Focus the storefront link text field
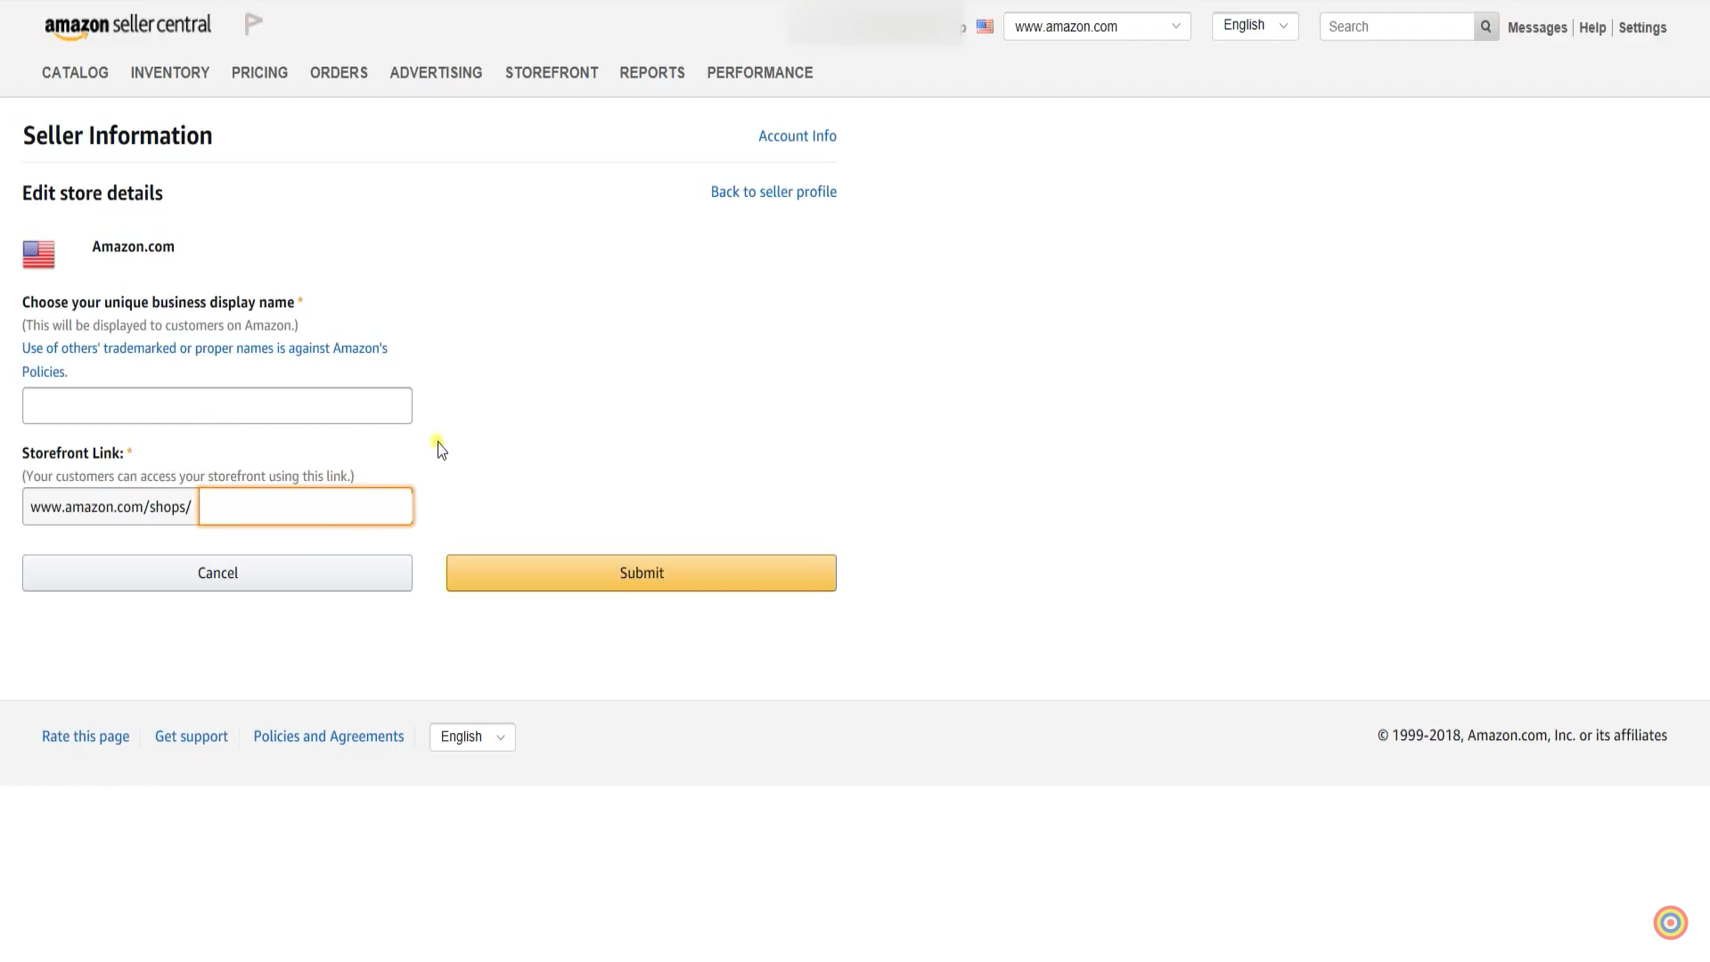Image resolution: width=1710 pixels, height=962 pixels. coord(306,507)
